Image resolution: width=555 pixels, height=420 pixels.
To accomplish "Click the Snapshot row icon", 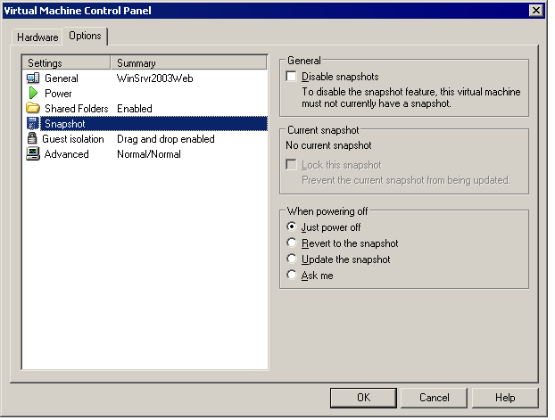I will click(x=33, y=124).
